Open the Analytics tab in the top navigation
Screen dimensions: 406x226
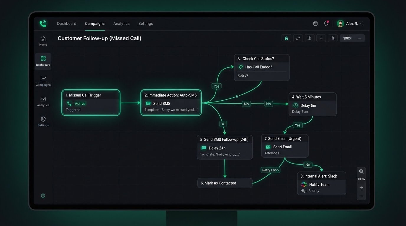coord(122,24)
